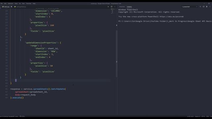Click the pixelSize value 160
This screenshot has width=212, height=119.
coord(52,25)
